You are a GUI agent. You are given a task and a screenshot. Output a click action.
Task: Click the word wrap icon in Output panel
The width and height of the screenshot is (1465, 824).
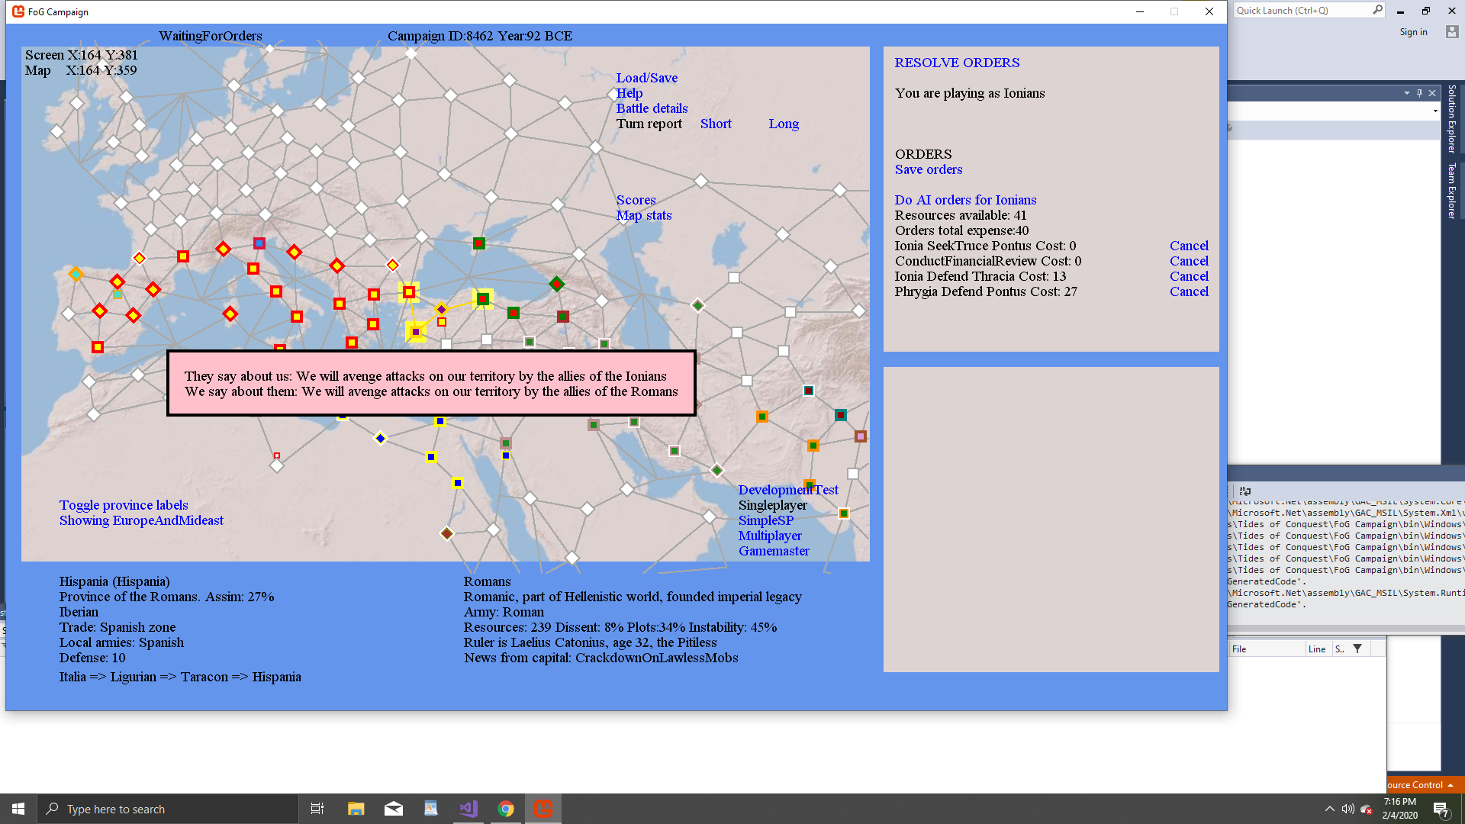click(x=1245, y=491)
